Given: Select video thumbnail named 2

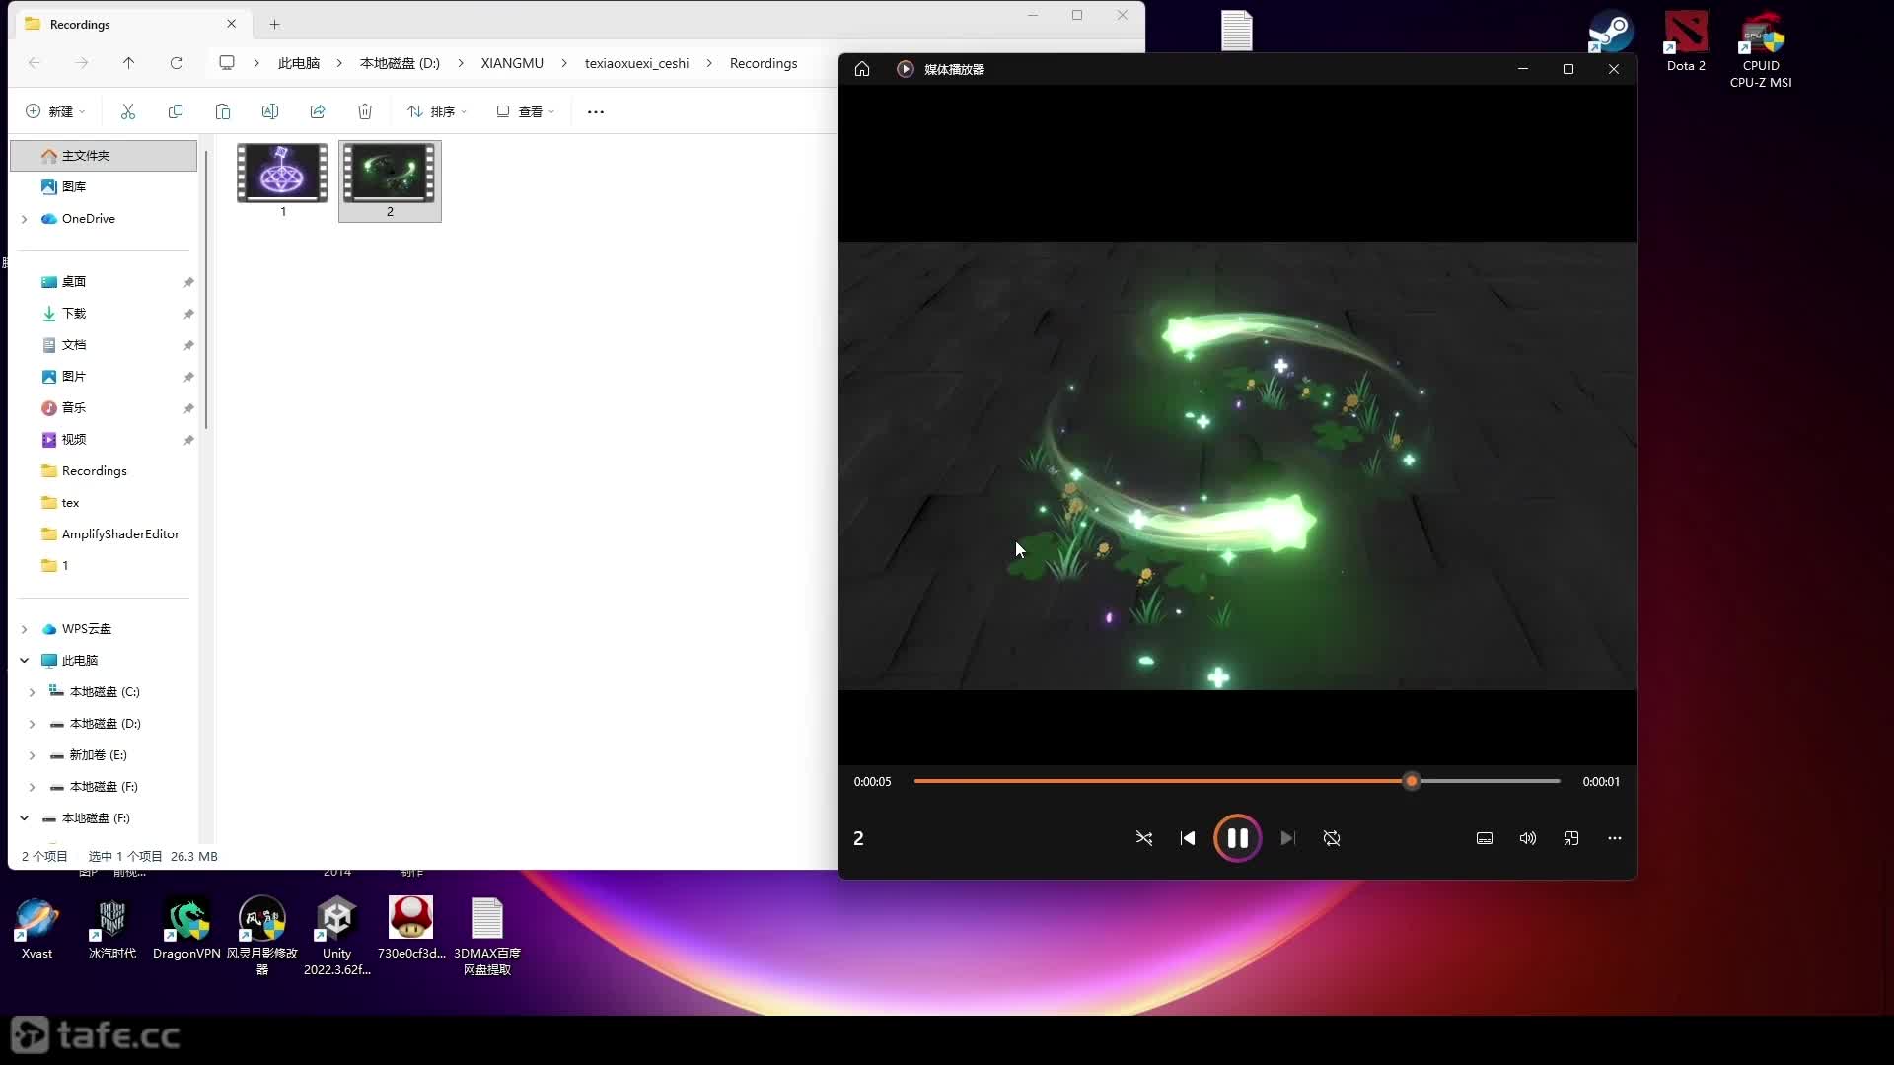Looking at the screenshot, I should pos(390,180).
